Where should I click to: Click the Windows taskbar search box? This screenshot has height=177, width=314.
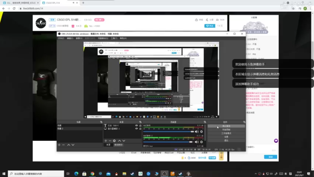(36, 174)
